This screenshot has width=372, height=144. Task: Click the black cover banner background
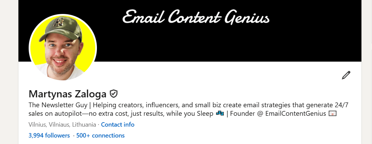point(307,41)
